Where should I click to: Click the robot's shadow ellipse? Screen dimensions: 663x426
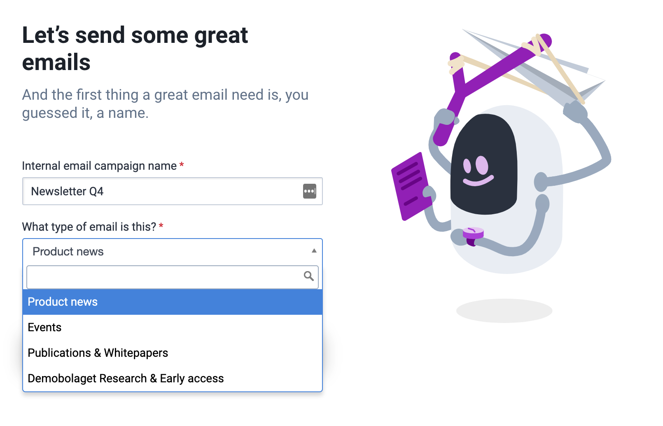coord(504,311)
